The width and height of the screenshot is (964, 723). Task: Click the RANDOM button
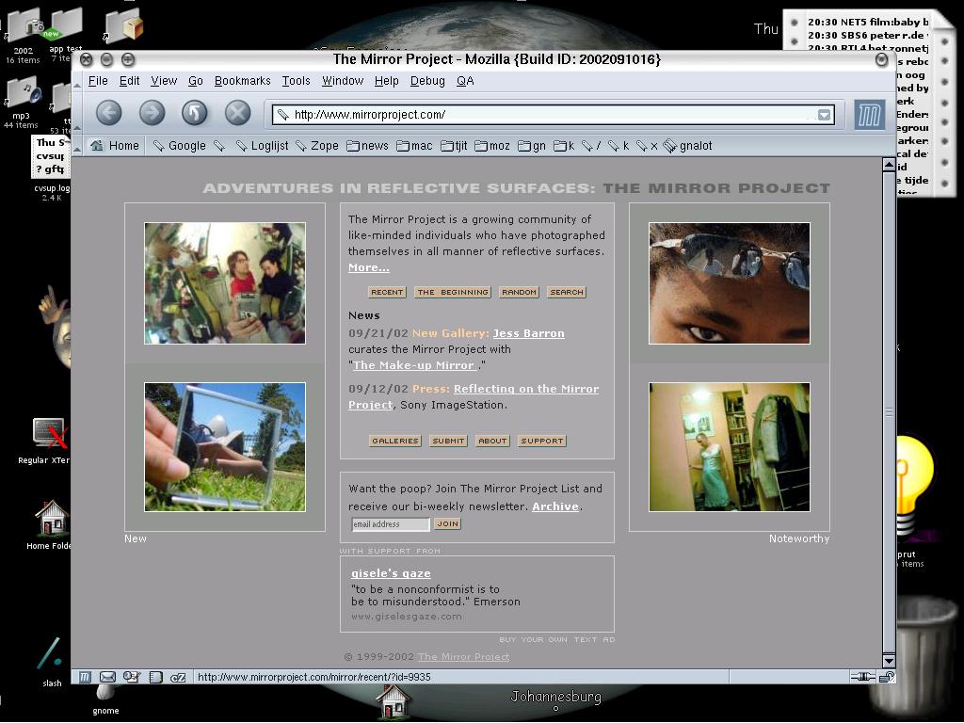click(519, 292)
